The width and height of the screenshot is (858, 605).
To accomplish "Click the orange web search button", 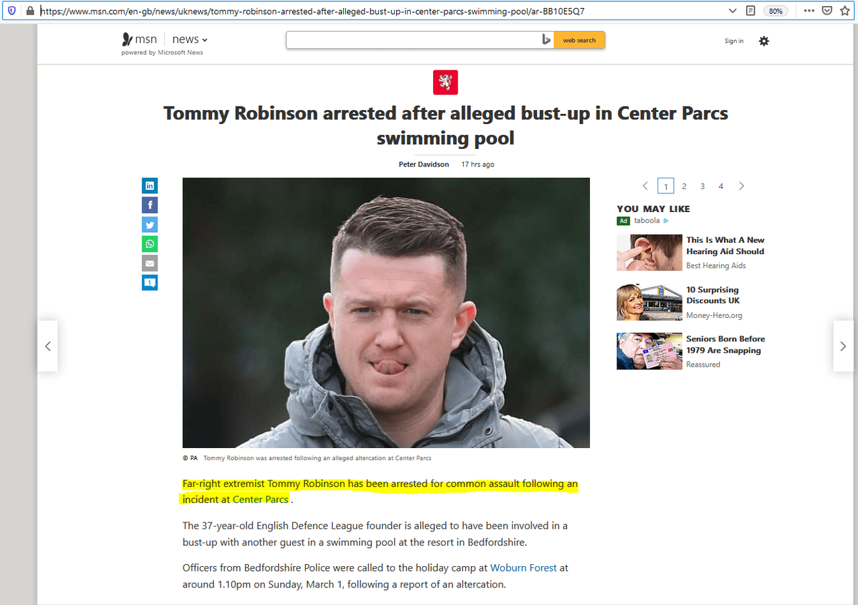I will click(x=579, y=40).
